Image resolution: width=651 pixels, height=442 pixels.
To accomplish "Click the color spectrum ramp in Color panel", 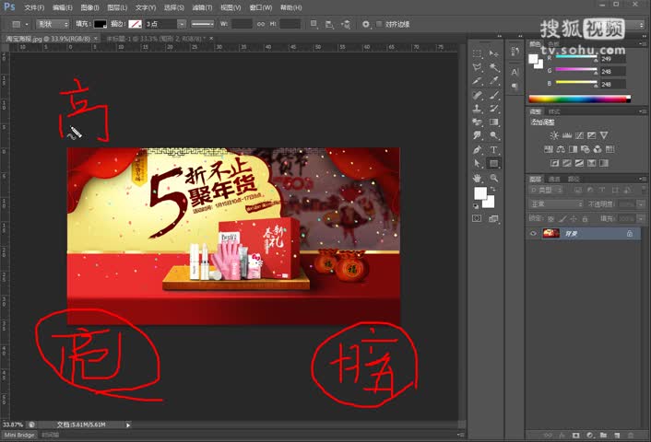I will tap(580, 99).
